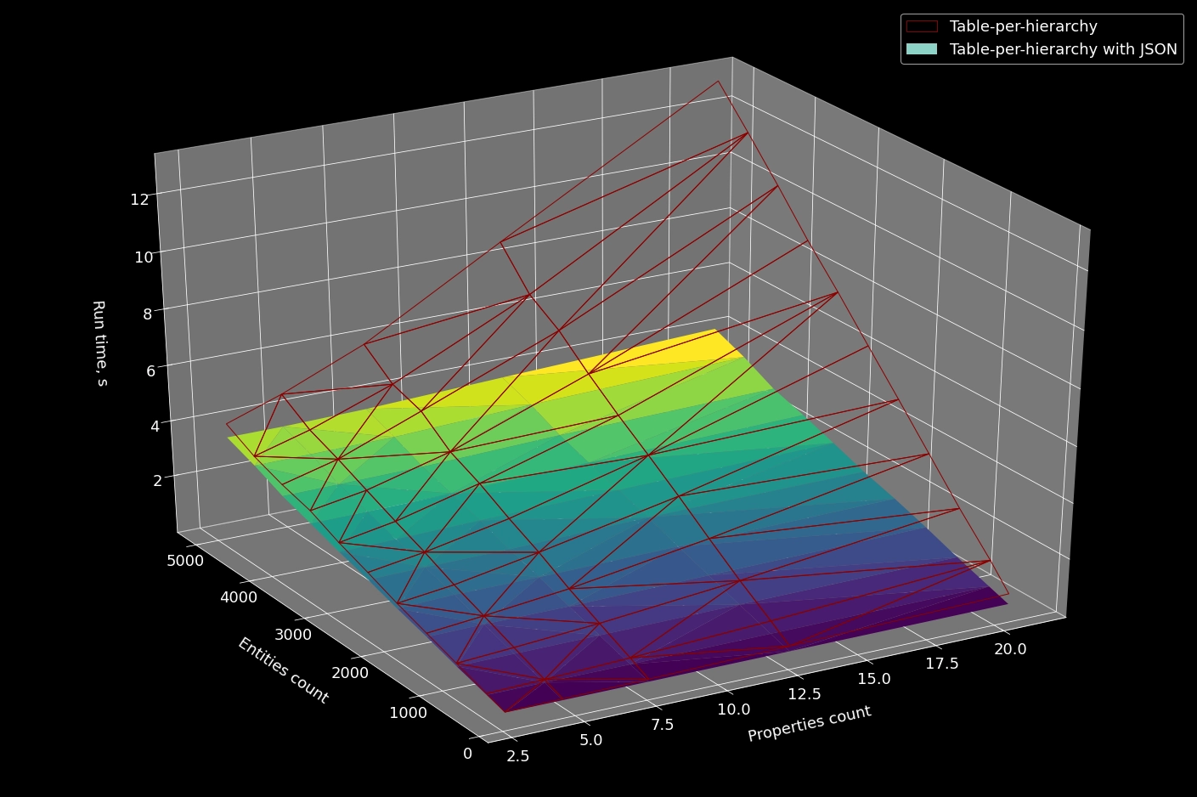Select the Run time, s axis label
This screenshot has width=1197, height=797.
point(99,345)
